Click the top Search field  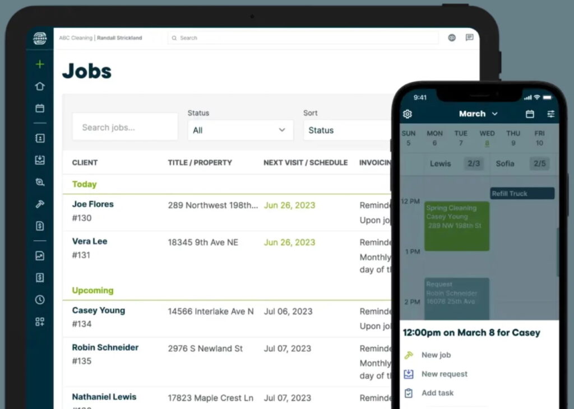pos(303,37)
